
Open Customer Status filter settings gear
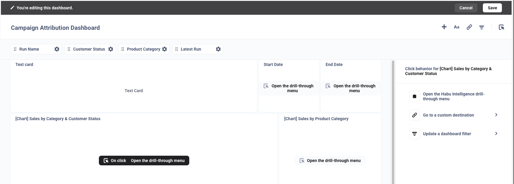111,49
